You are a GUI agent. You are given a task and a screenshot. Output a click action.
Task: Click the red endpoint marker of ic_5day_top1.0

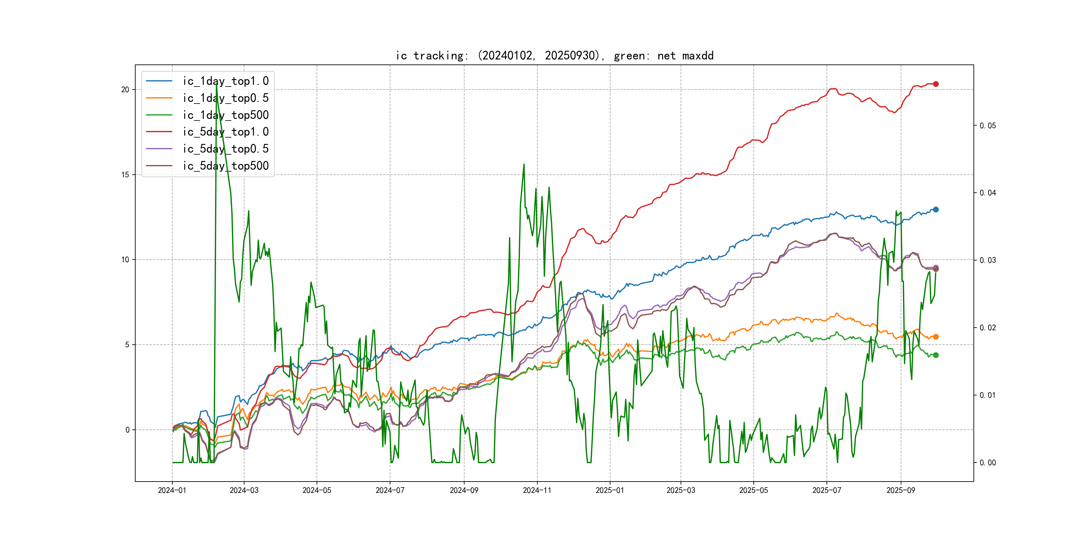point(936,84)
